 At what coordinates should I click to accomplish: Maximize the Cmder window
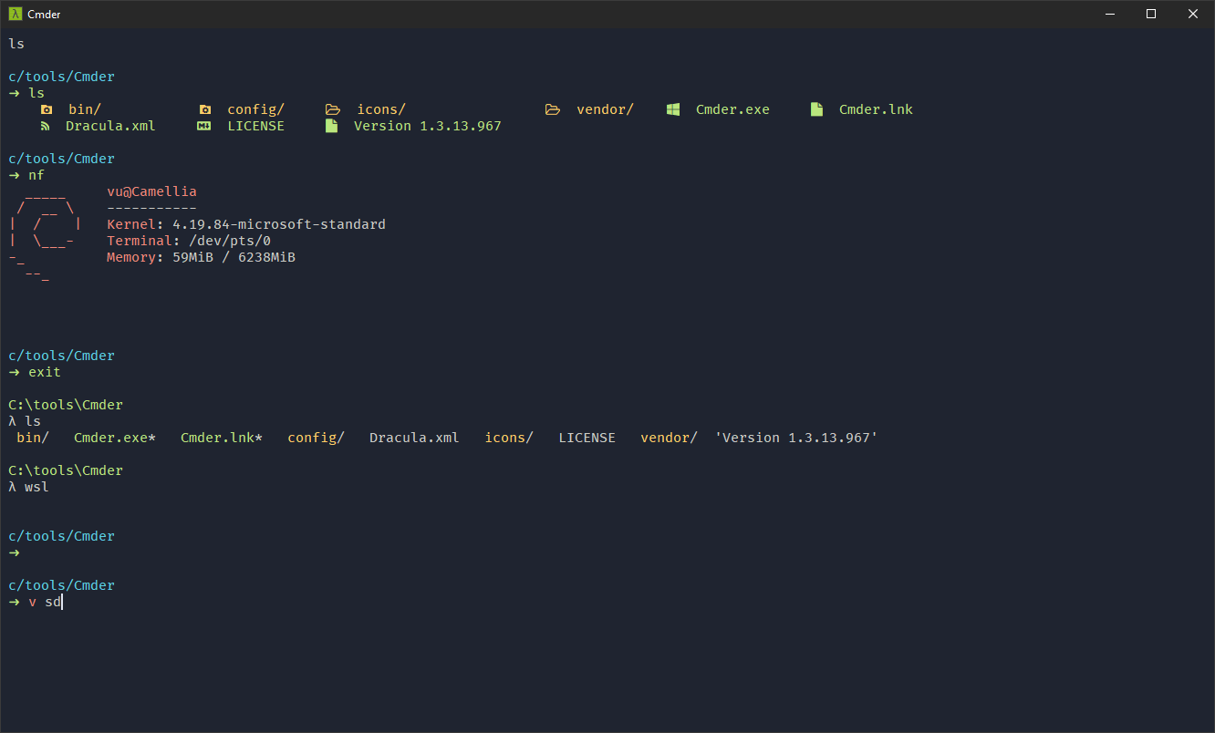(1151, 14)
